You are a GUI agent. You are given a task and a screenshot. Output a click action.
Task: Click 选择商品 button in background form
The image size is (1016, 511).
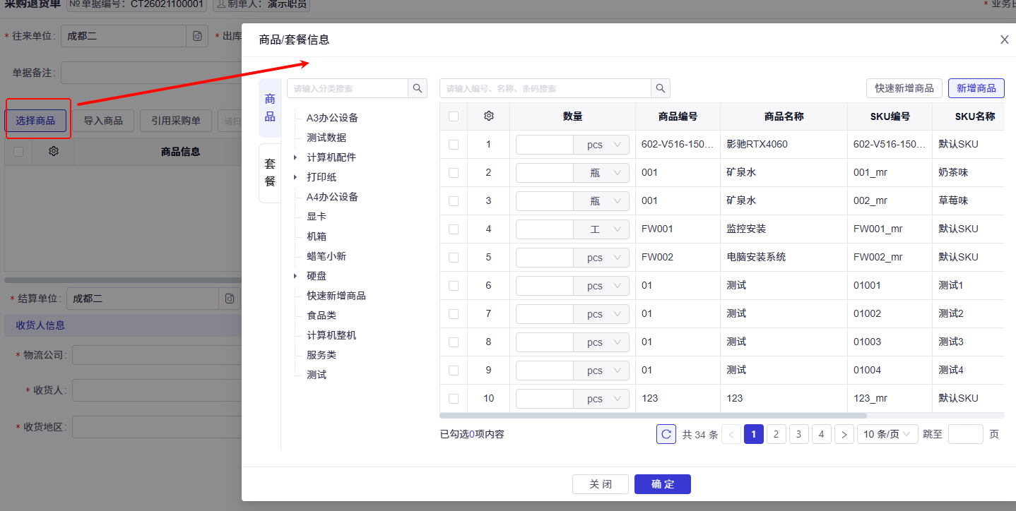[x=36, y=121]
